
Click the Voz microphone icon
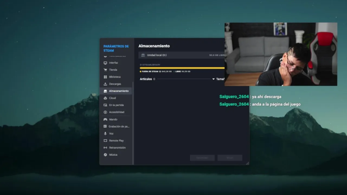point(105,134)
